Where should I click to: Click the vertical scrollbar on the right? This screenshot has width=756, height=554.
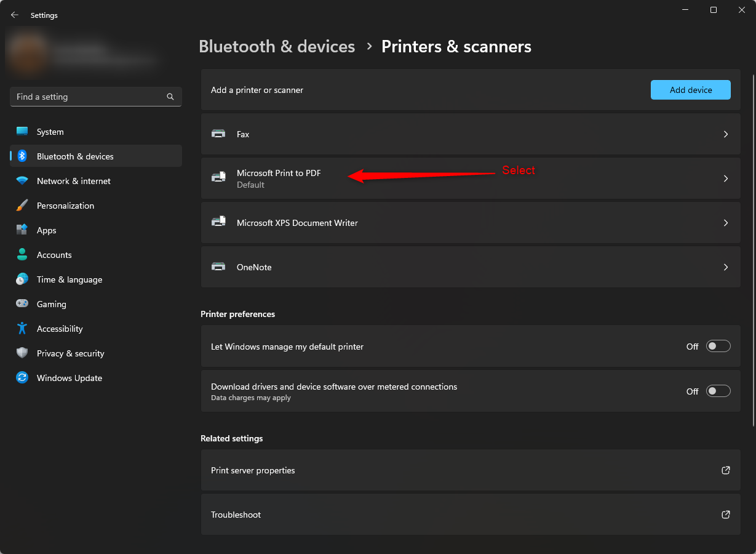(753, 249)
